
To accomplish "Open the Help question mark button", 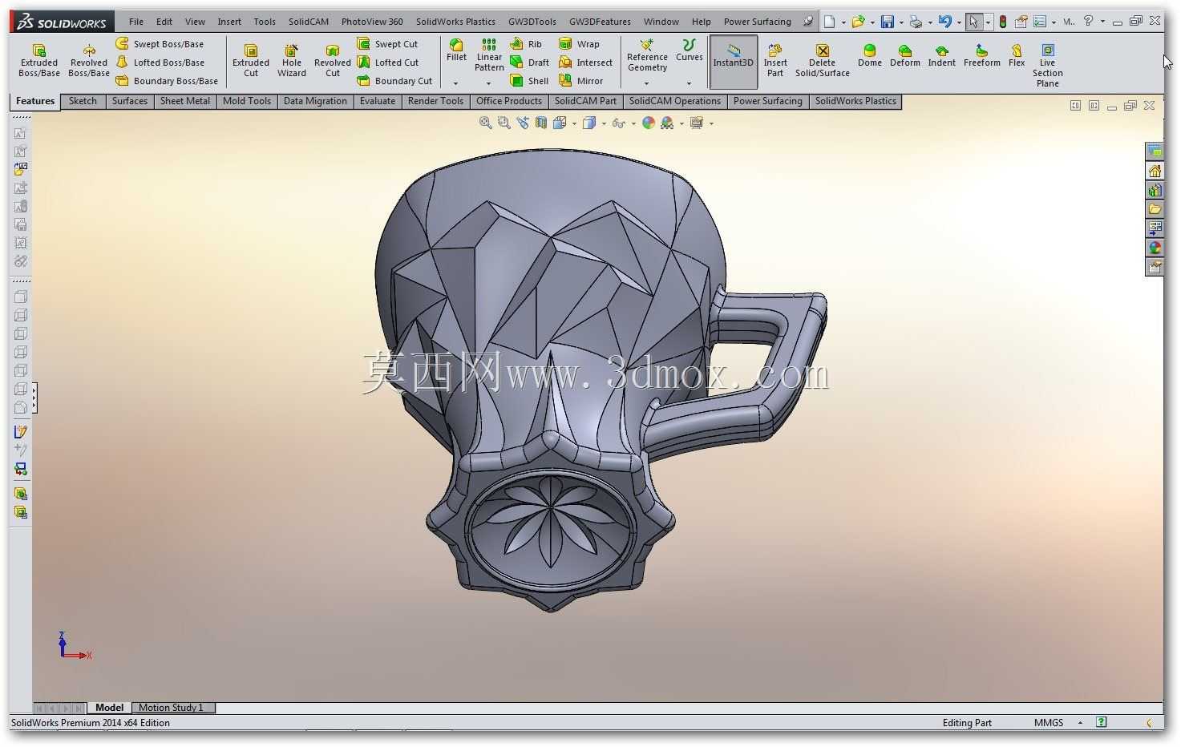I will 1089,22.
